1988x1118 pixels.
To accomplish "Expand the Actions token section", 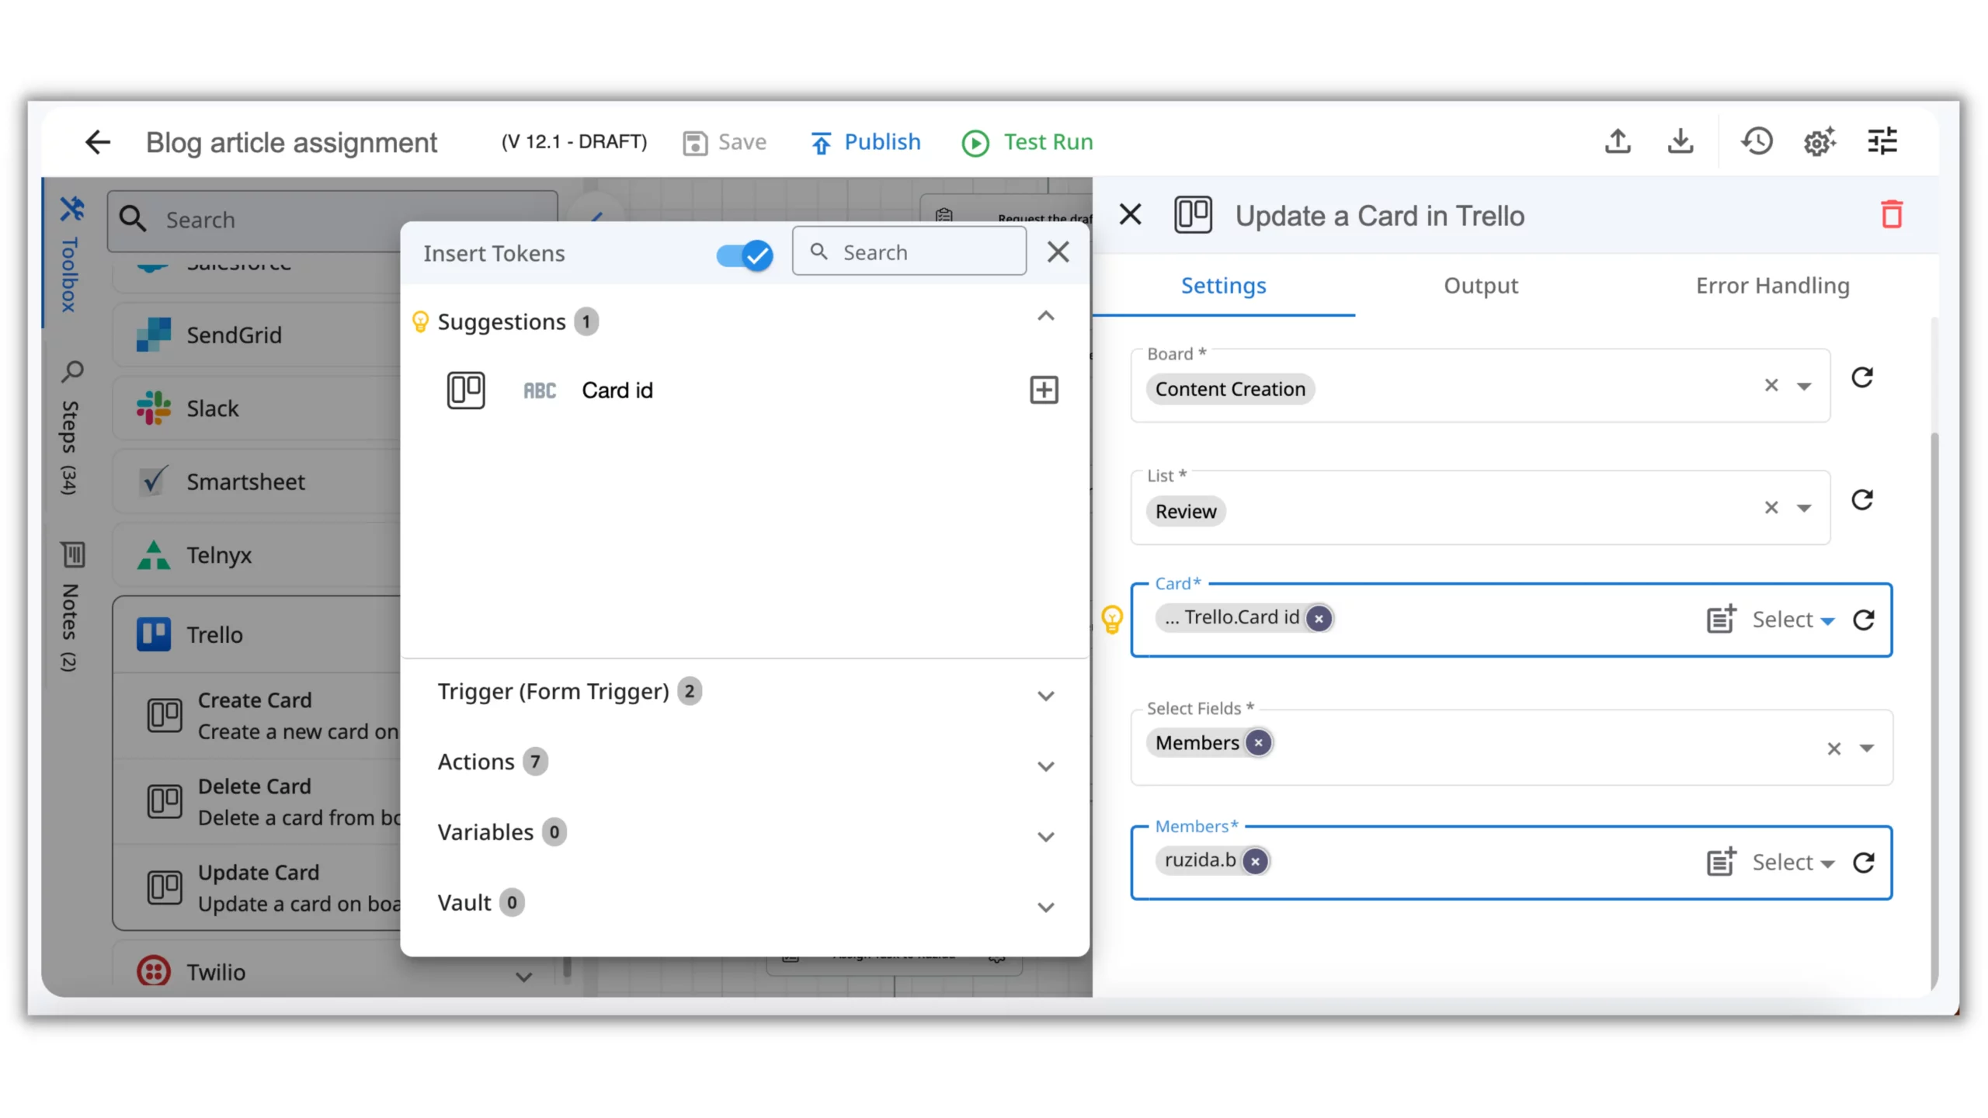I will [1046, 766].
